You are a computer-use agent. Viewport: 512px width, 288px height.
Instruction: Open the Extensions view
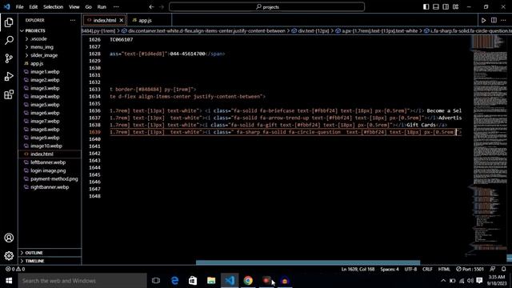9,94
